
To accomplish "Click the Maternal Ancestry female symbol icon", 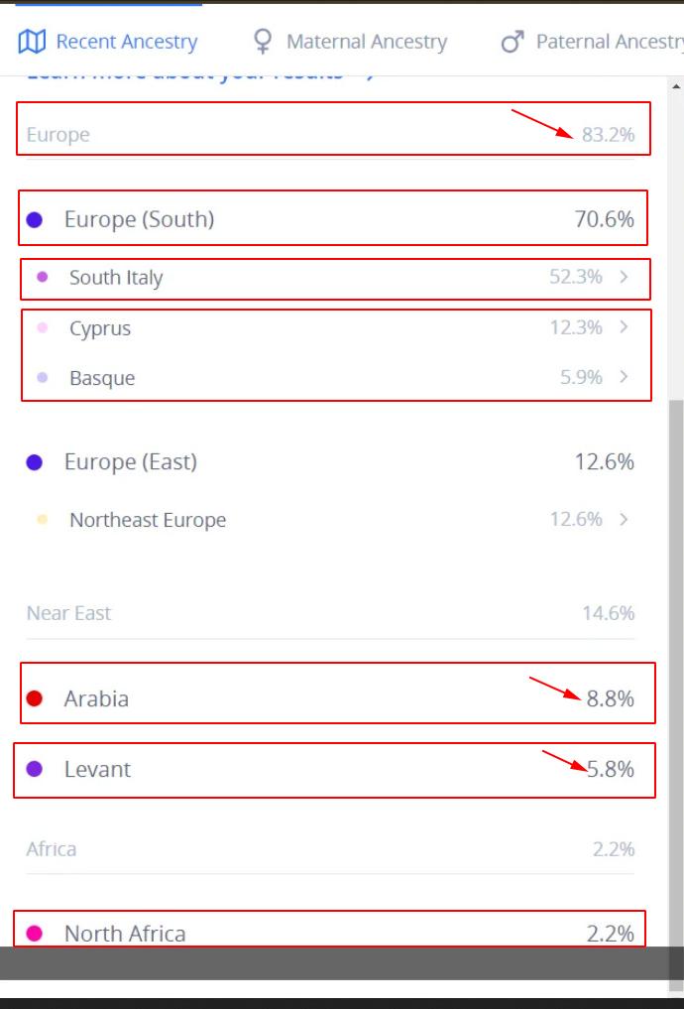I will point(263,42).
